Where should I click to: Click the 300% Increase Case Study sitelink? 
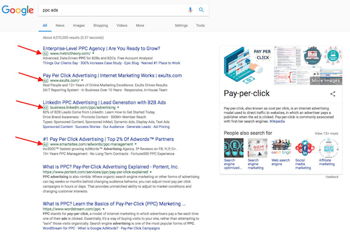101,63
